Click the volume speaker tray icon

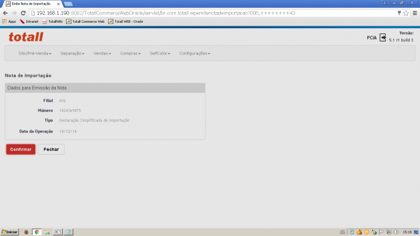click(396, 232)
